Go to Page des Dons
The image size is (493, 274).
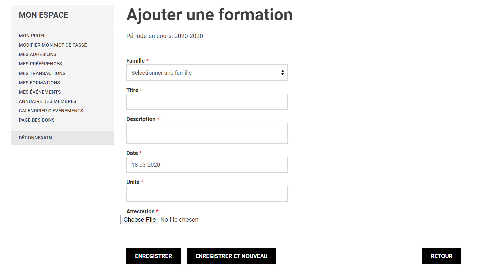pos(37,120)
